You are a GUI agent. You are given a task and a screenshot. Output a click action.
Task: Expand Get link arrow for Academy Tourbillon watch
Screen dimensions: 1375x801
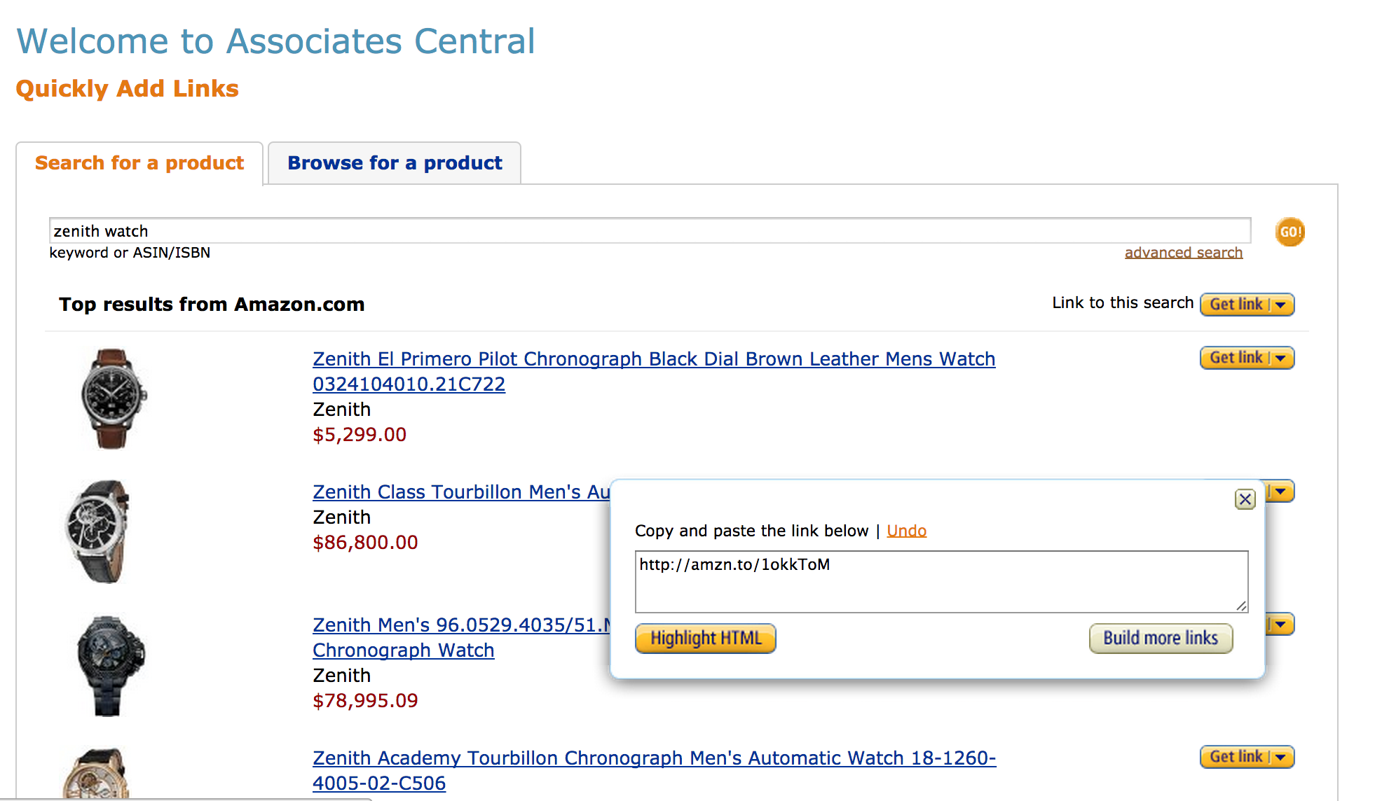(1282, 757)
